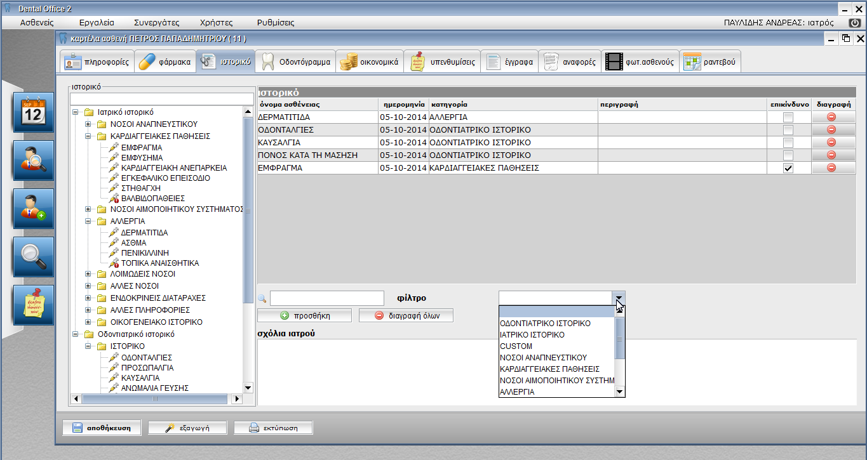This screenshot has height=460, width=867.
Task: Delete the ΔΕΡΜΑΤΙΤΙΔΑ row with red icon
Action: pyautogui.click(x=831, y=117)
